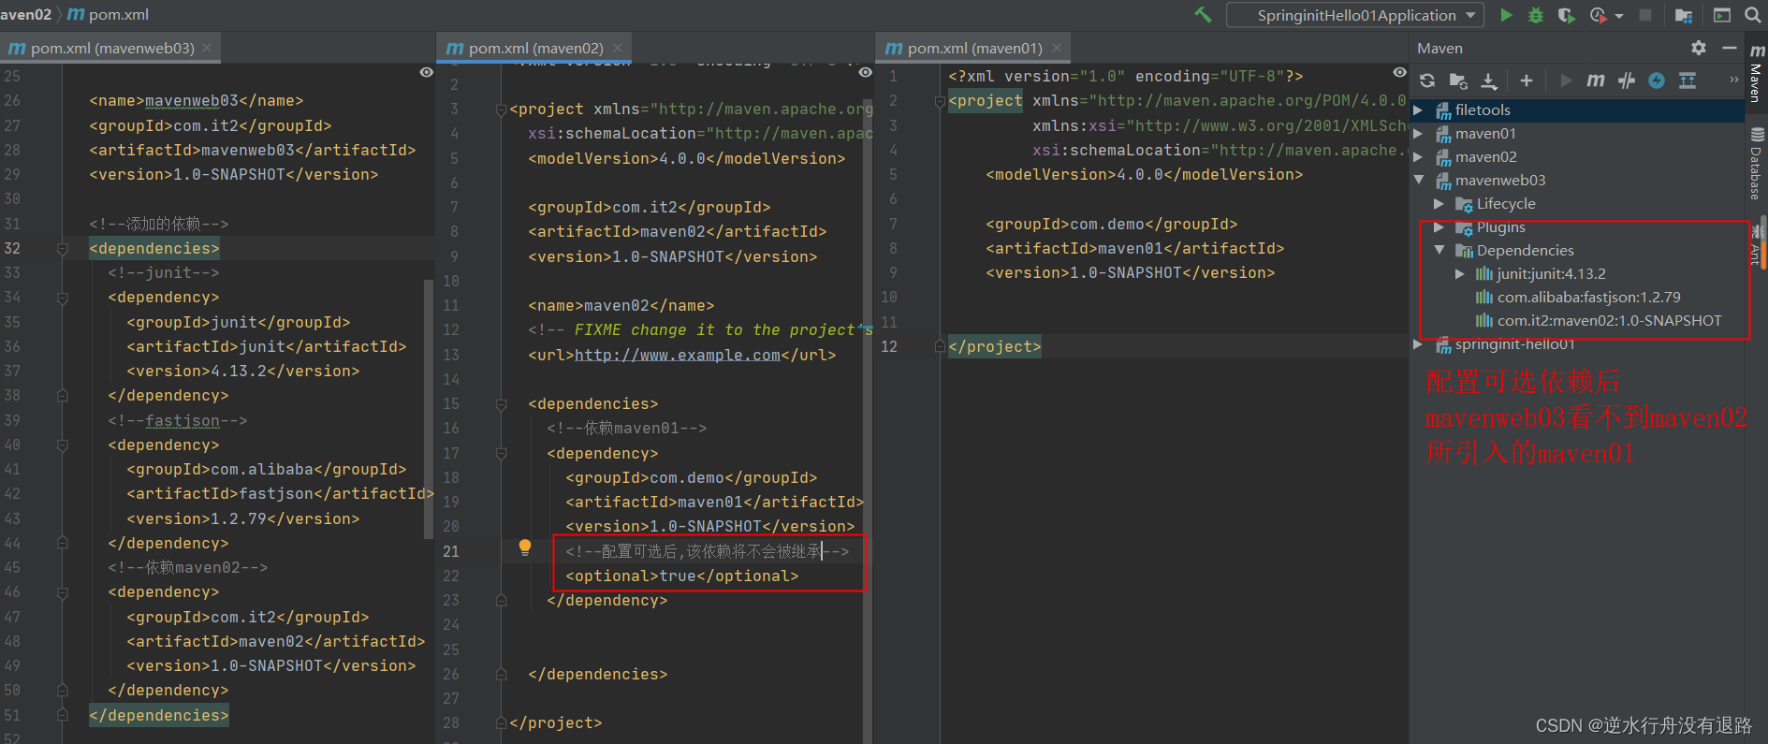Fold the dependencies block at line 32 gutter
The width and height of the screenshot is (1768, 744).
[63, 249]
